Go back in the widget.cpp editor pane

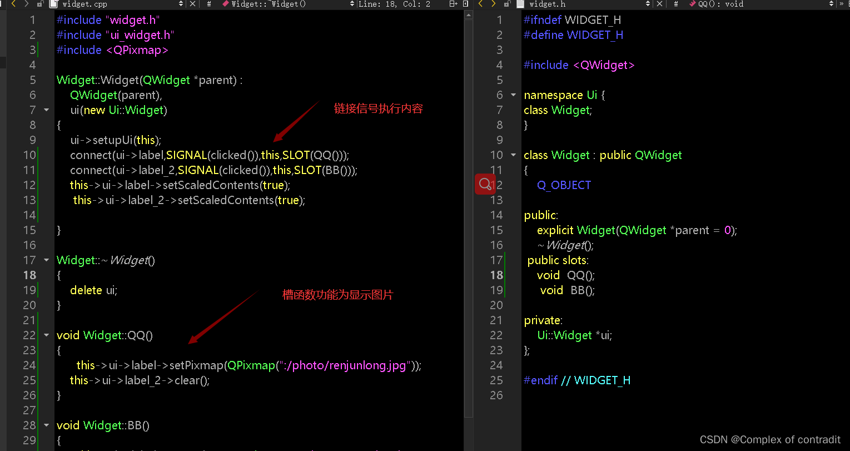(13, 3)
